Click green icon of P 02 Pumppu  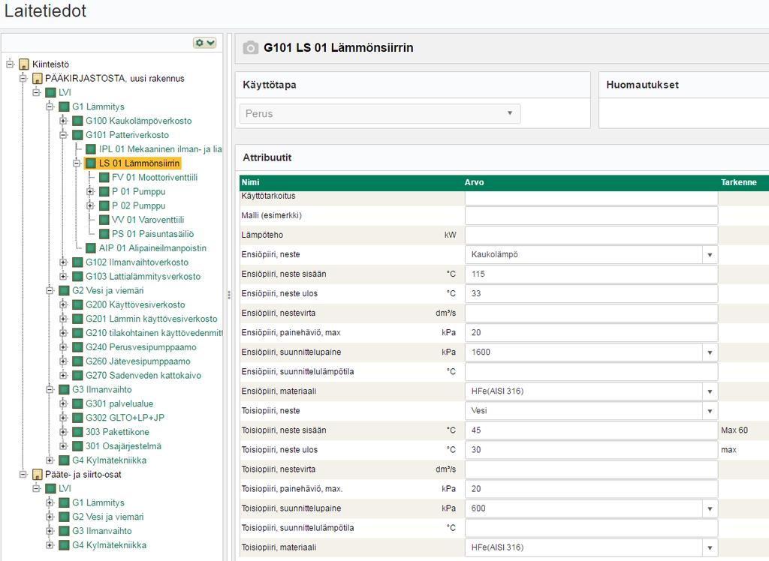(104, 205)
